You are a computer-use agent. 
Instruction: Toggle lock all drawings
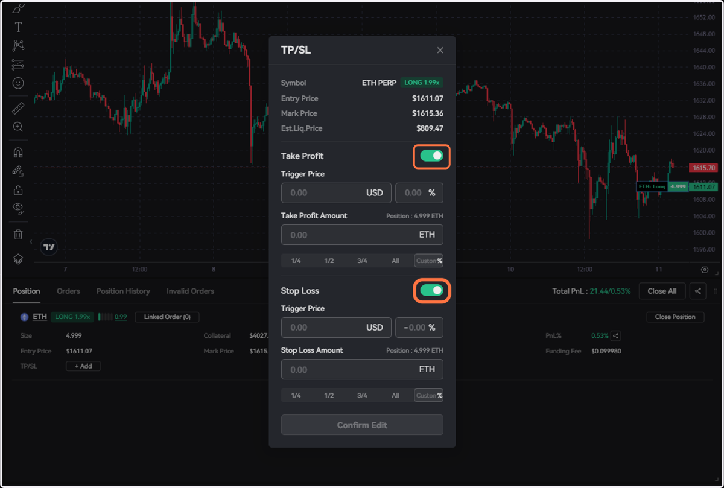tap(18, 190)
